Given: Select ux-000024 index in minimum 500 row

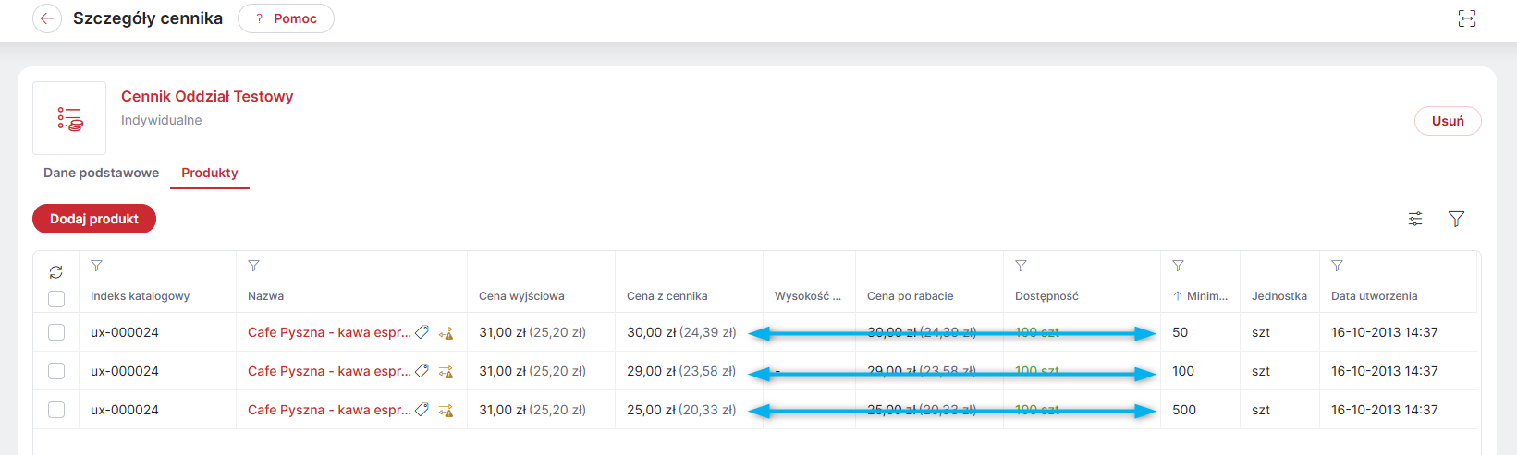Looking at the screenshot, I should point(125,410).
